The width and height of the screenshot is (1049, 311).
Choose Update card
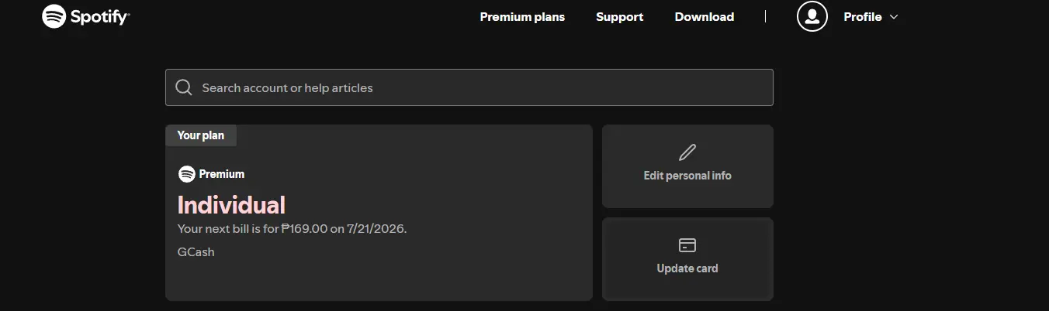click(687, 259)
